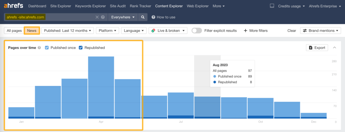Collapse the Pages over time chart
Screen dimensions: 345x132
click(335, 48)
